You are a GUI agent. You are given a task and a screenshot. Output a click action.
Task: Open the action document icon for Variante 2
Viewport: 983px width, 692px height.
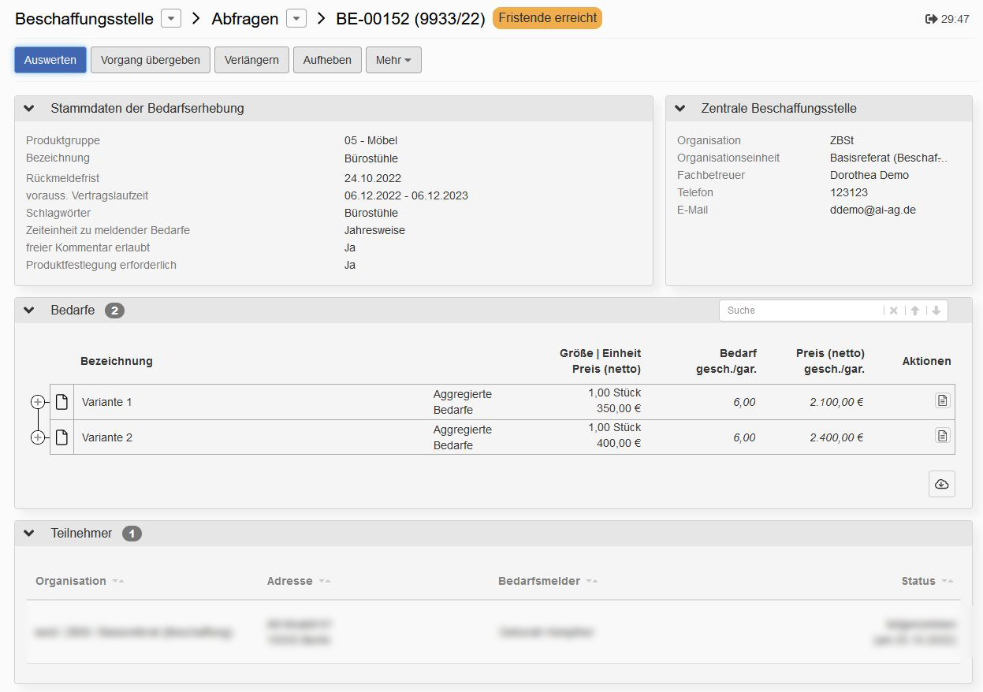pos(942,435)
